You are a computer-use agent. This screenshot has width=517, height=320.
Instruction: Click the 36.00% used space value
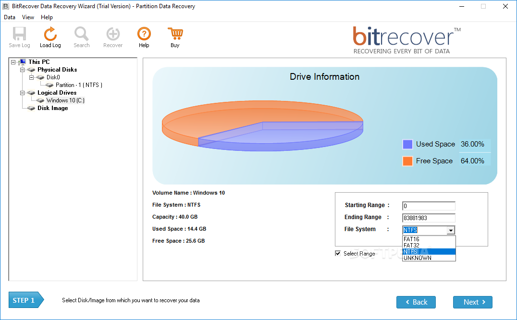click(472, 144)
